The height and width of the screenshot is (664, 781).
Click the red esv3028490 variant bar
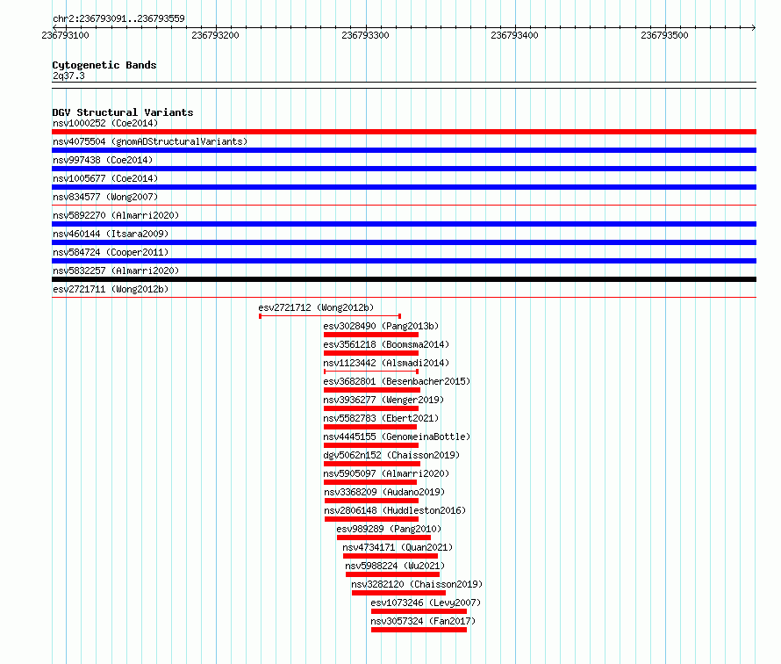pyautogui.click(x=371, y=335)
